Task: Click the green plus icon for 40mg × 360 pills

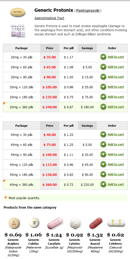Action: coord(103,184)
